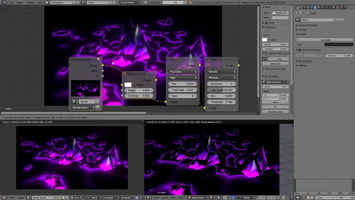The image size is (355, 200).
Task: Click the Reset Backdrop button
Action: (x=275, y=112)
